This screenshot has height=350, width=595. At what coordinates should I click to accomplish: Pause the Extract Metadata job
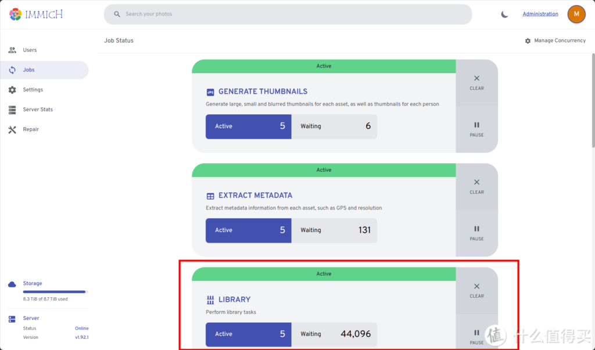coord(476,233)
